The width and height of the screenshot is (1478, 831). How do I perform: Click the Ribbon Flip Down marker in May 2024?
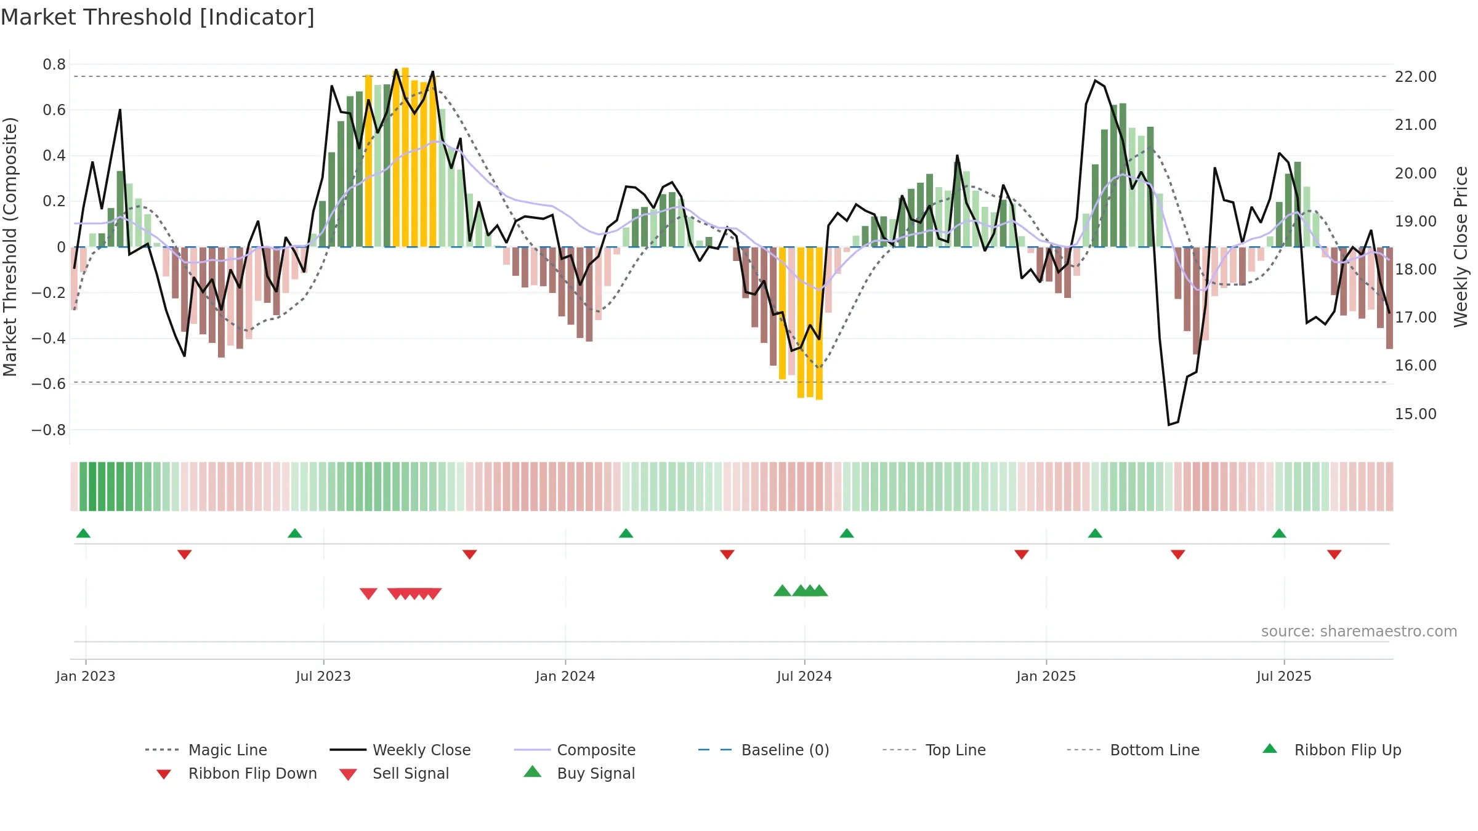(x=727, y=555)
